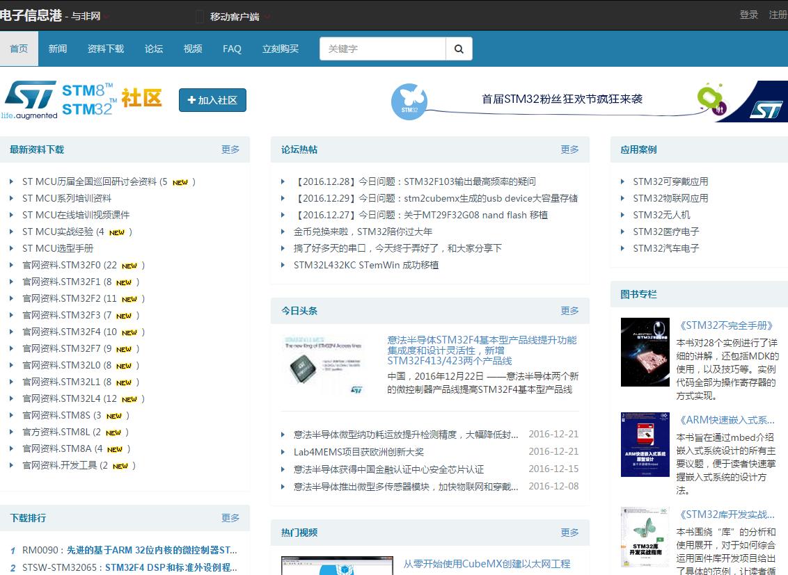
Task: Click 更多 in the 今日头条 panel
Action: pyautogui.click(x=570, y=311)
